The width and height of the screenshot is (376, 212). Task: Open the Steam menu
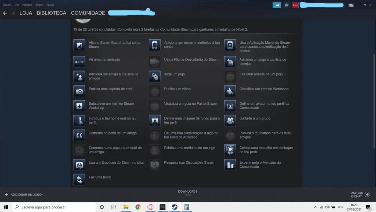coord(7,5)
